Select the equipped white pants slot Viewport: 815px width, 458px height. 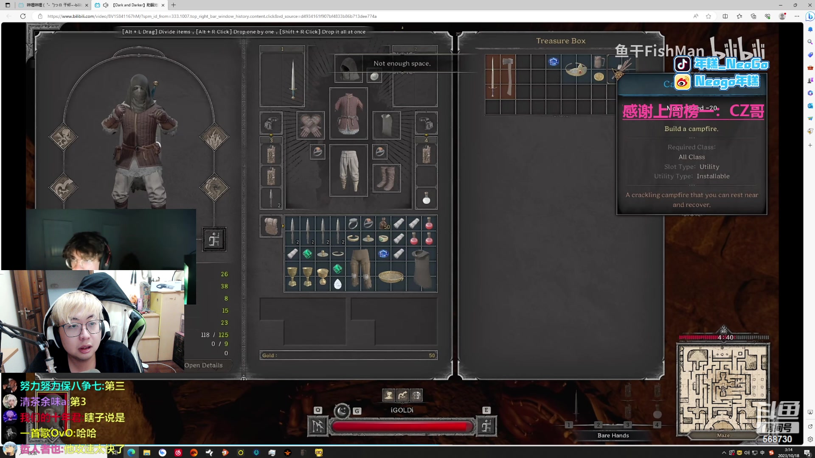(348, 170)
